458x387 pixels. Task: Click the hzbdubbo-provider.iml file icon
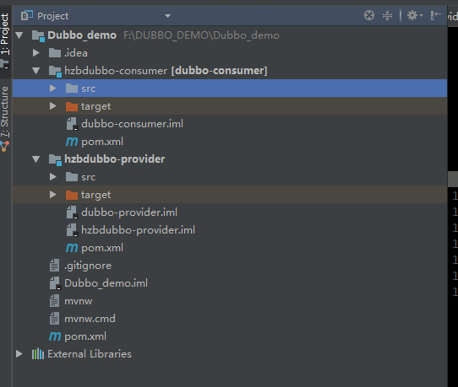[x=72, y=230]
